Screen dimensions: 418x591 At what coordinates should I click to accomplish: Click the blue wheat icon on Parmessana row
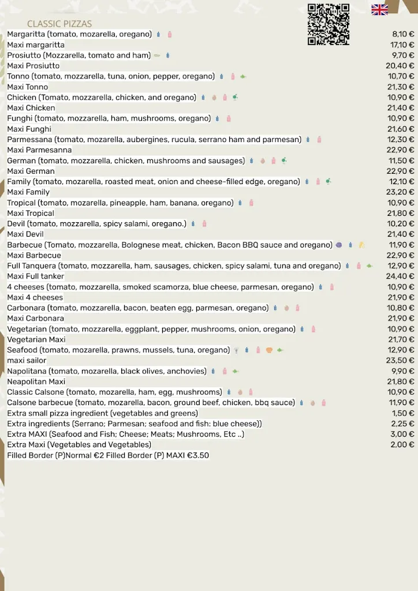click(x=308, y=140)
